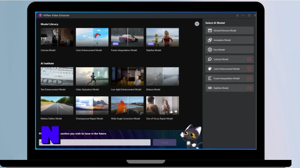Click the cat mascot character
The image size is (300, 168).
[191, 136]
